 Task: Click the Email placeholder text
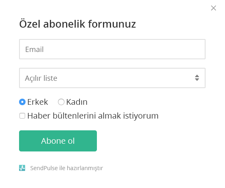34,49
